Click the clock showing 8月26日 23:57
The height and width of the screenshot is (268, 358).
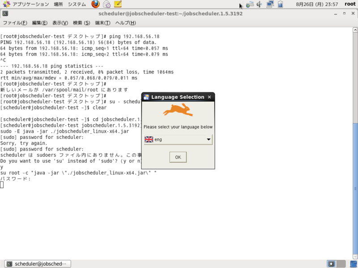point(317,4)
